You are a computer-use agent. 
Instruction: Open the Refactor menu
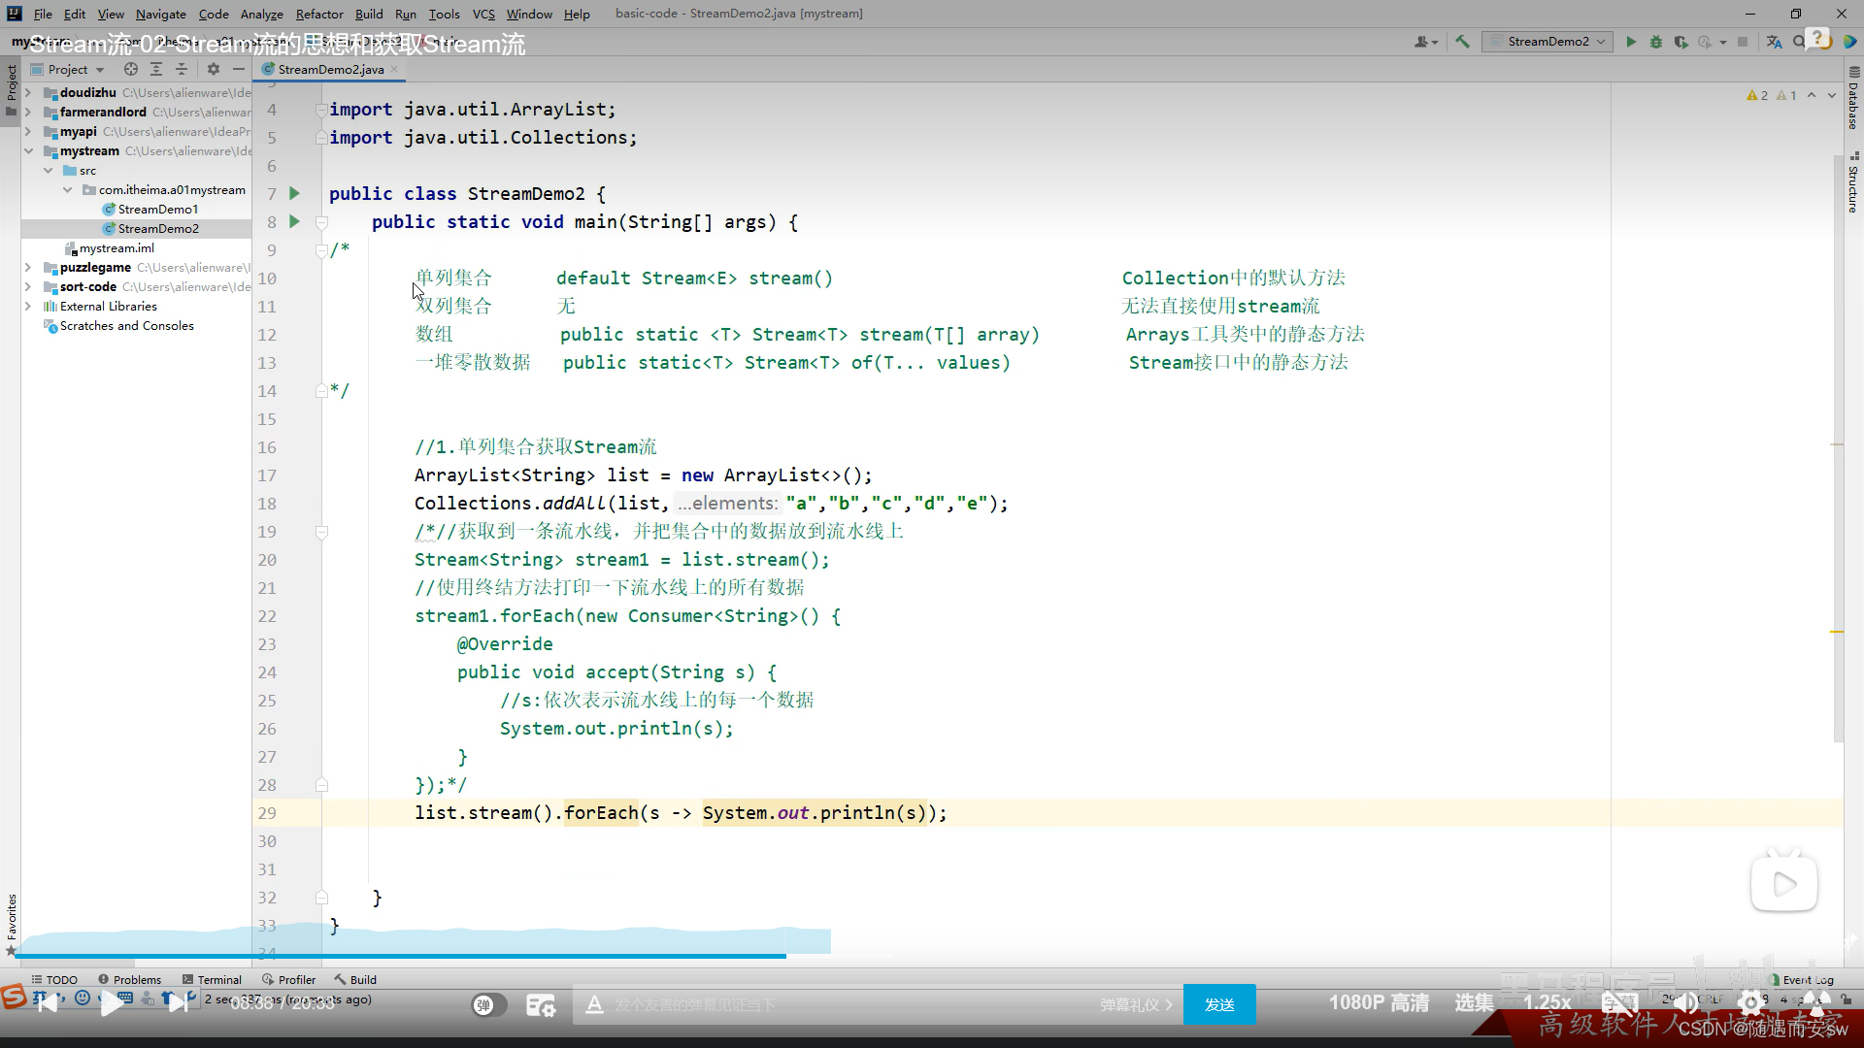[319, 14]
